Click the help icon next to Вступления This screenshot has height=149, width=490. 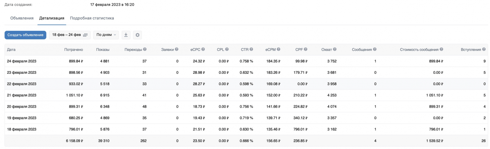(x=484, y=49)
